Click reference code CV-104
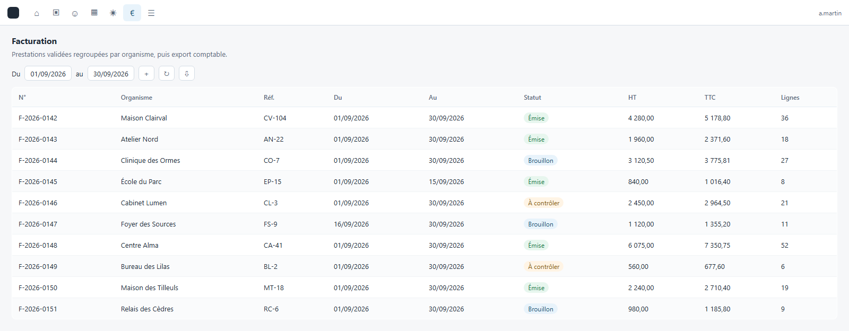Image resolution: width=849 pixels, height=331 pixels. (275, 118)
